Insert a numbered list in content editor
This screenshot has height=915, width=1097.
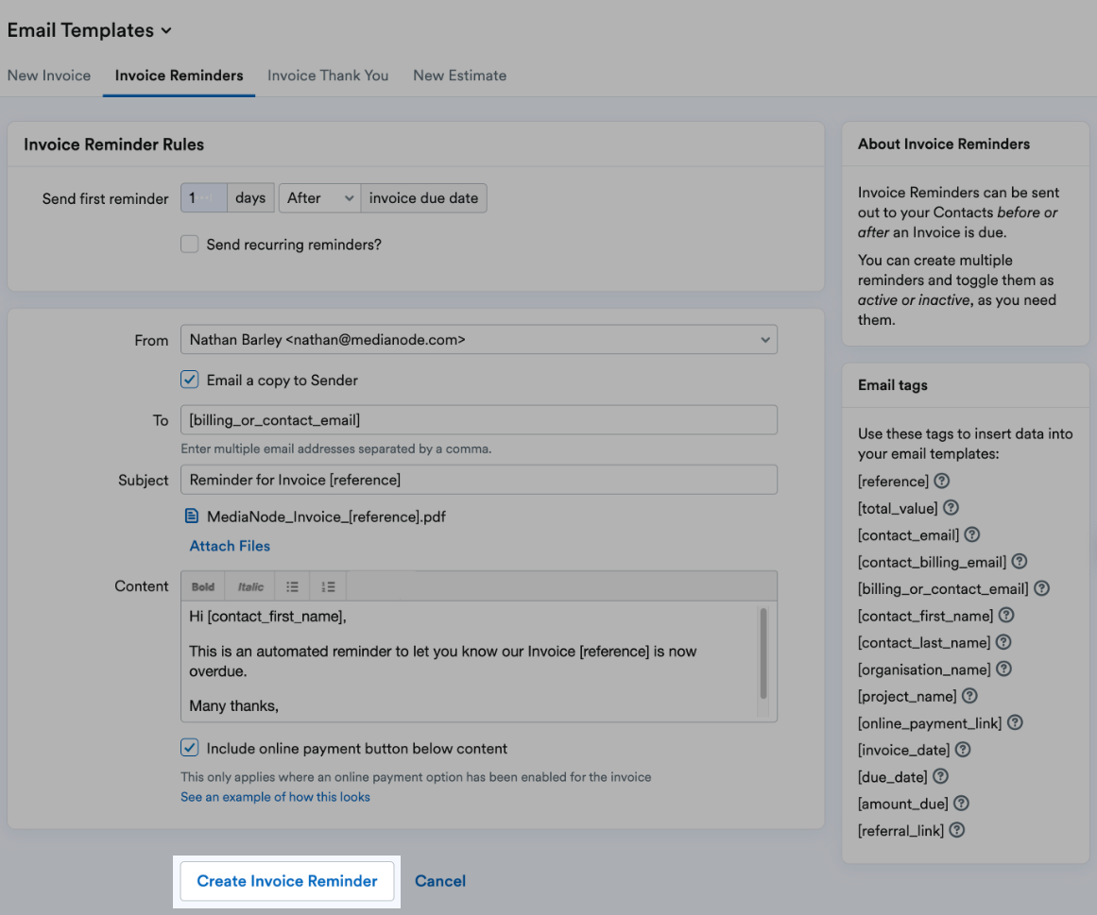[328, 586]
